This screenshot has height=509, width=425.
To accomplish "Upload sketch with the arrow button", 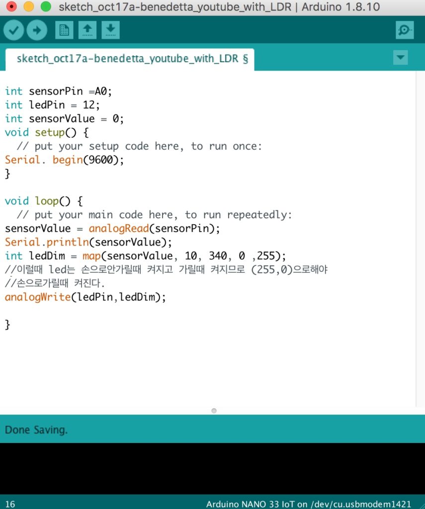I will pos(37,30).
